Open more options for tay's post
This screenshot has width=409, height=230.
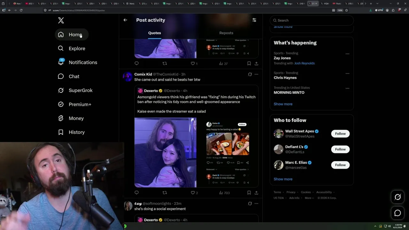click(x=256, y=203)
